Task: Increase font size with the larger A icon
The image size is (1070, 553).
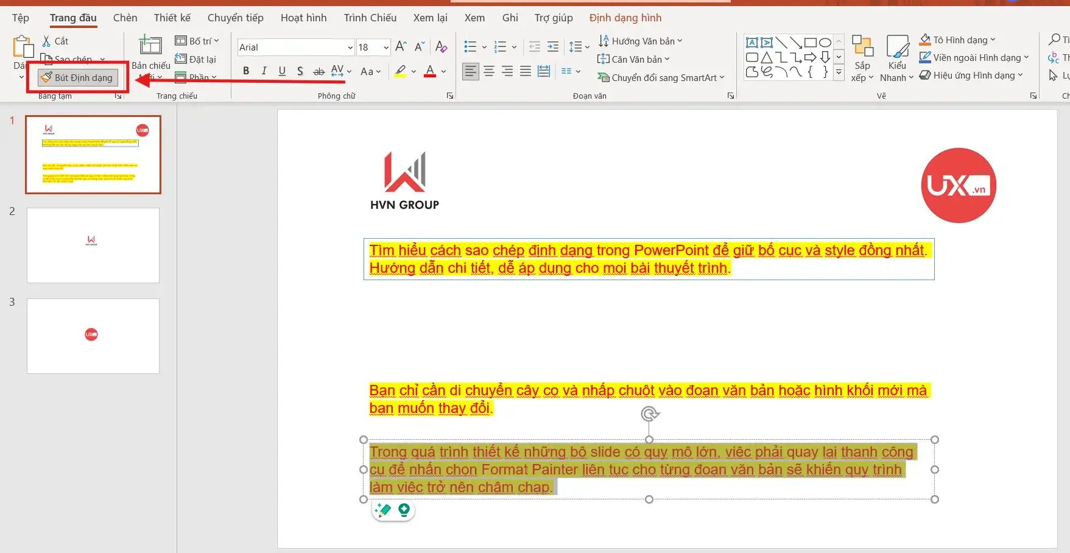Action: coord(401,47)
